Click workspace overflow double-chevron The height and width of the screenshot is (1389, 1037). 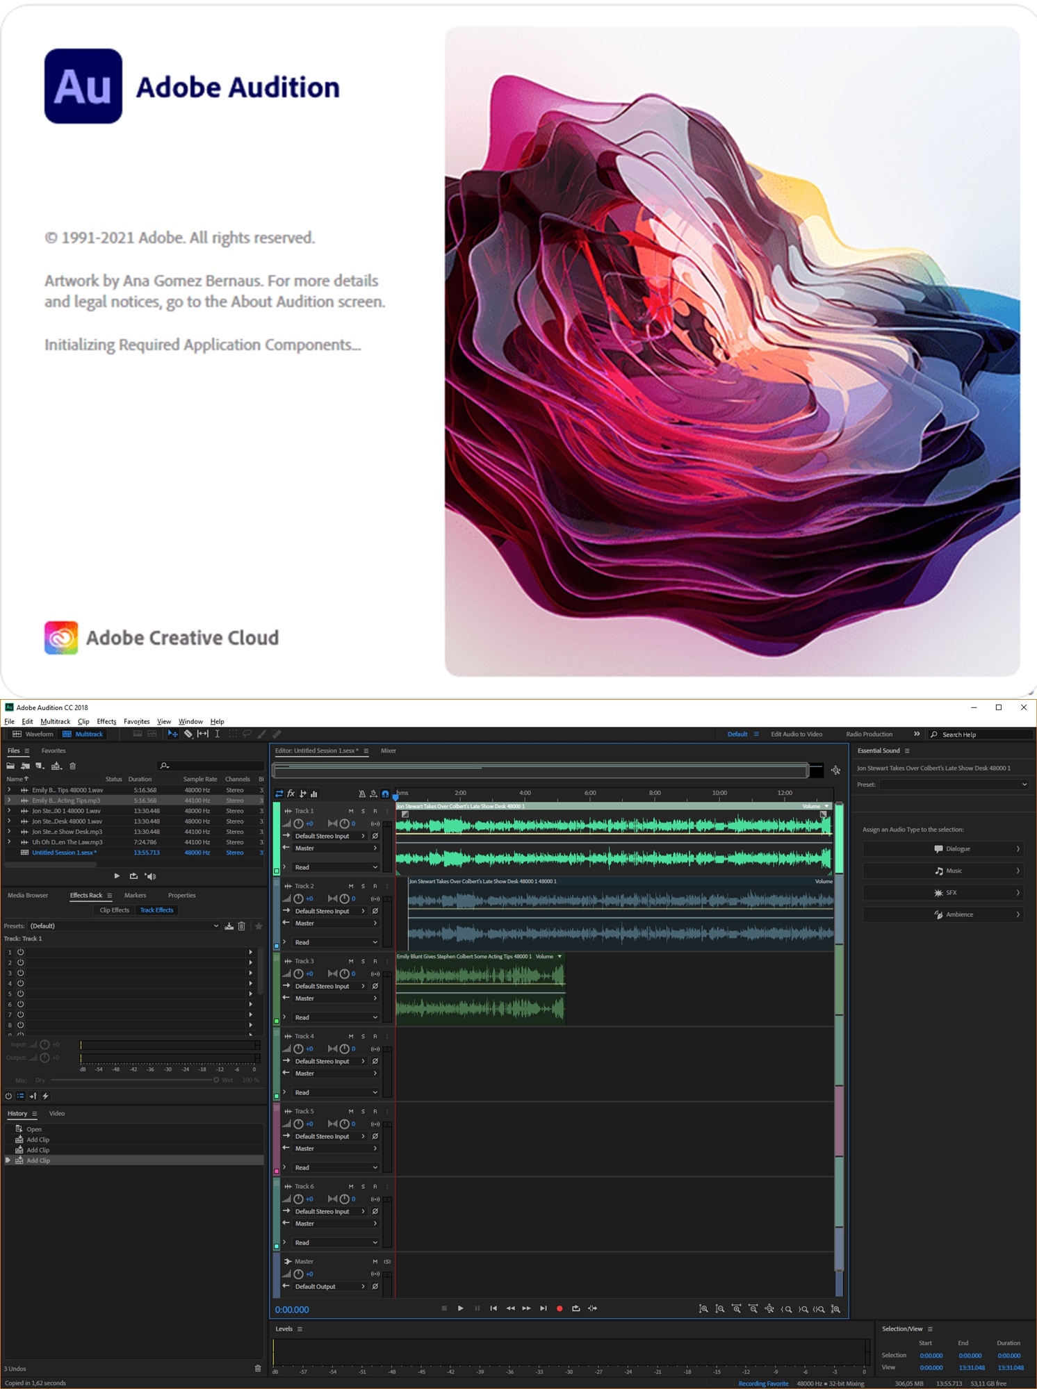click(x=917, y=734)
